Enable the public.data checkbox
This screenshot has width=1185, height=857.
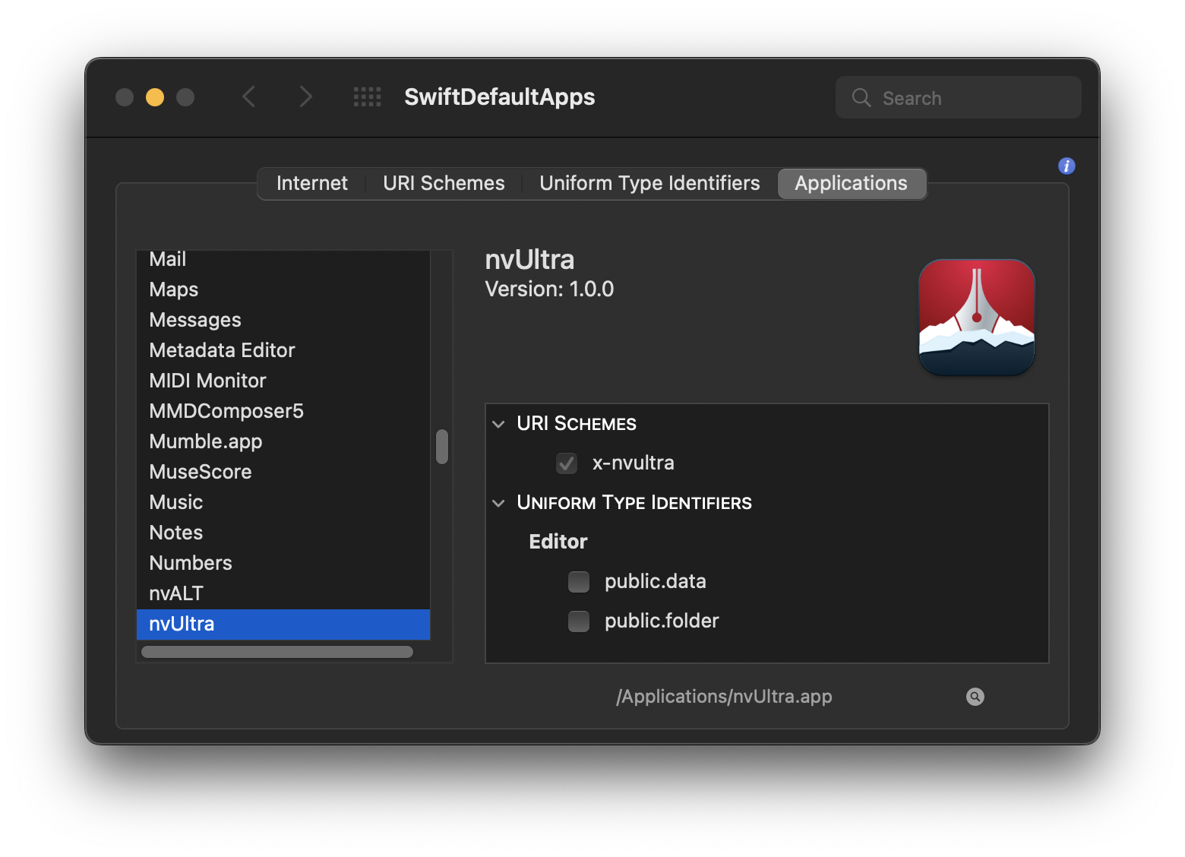[x=579, y=582]
